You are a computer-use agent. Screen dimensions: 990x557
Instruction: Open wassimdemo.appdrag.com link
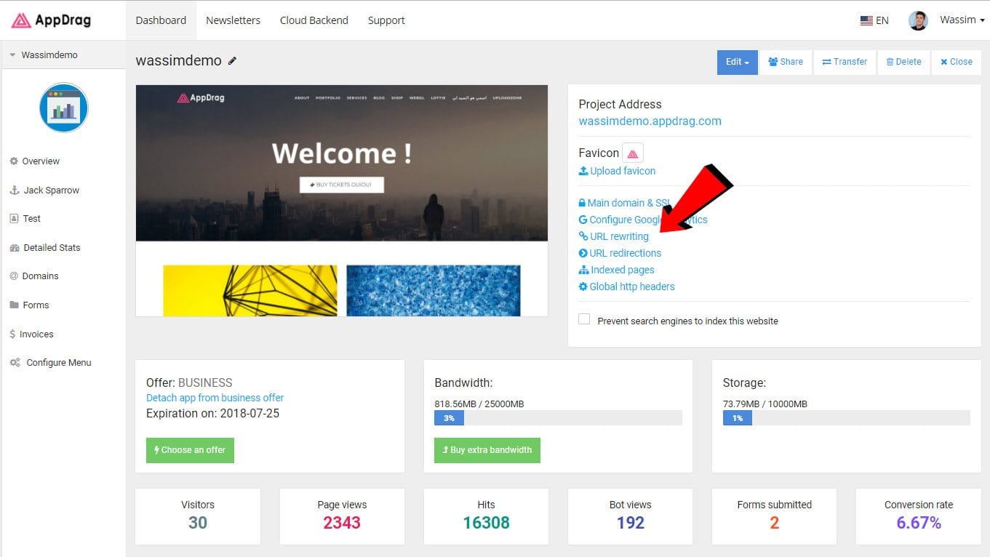(650, 121)
